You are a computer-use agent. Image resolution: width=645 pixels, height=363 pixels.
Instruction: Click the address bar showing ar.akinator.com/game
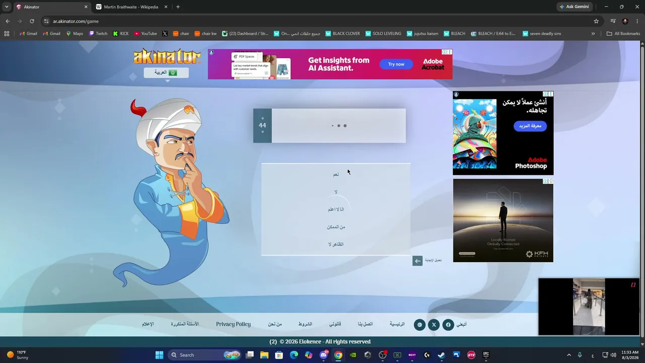pyautogui.click(x=321, y=21)
